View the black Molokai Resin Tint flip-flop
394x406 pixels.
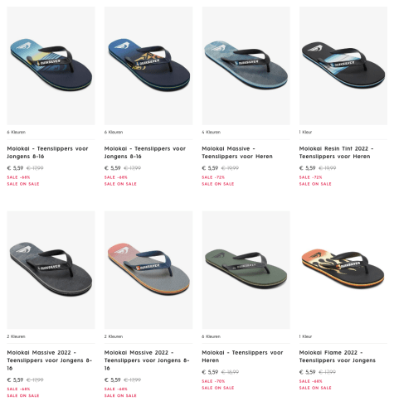click(343, 65)
